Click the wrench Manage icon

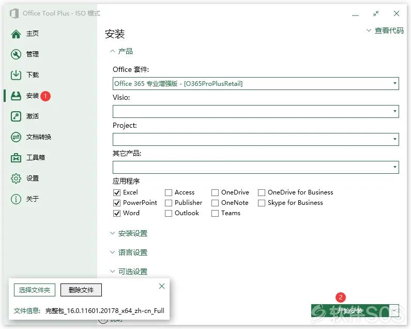(x=16, y=54)
